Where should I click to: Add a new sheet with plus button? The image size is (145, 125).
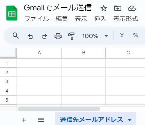(24, 120)
